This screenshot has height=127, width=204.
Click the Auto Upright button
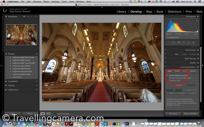(190, 90)
